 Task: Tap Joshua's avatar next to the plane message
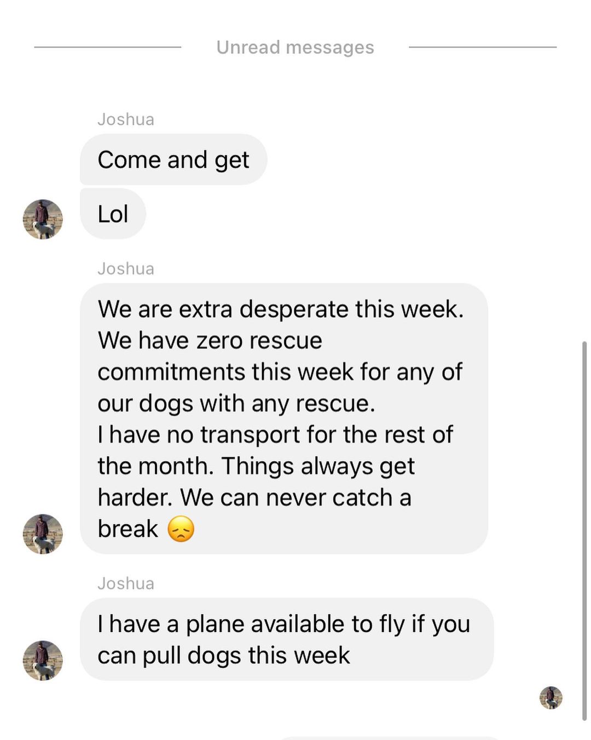pyautogui.click(x=43, y=661)
